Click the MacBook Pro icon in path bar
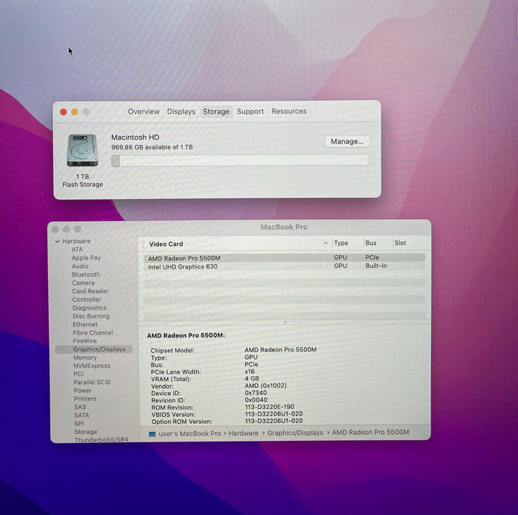This screenshot has height=515, width=518. [152, 434]
